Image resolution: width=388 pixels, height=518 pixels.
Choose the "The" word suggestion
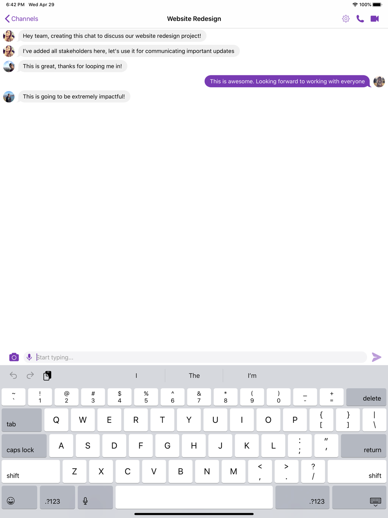coord(194,375)
